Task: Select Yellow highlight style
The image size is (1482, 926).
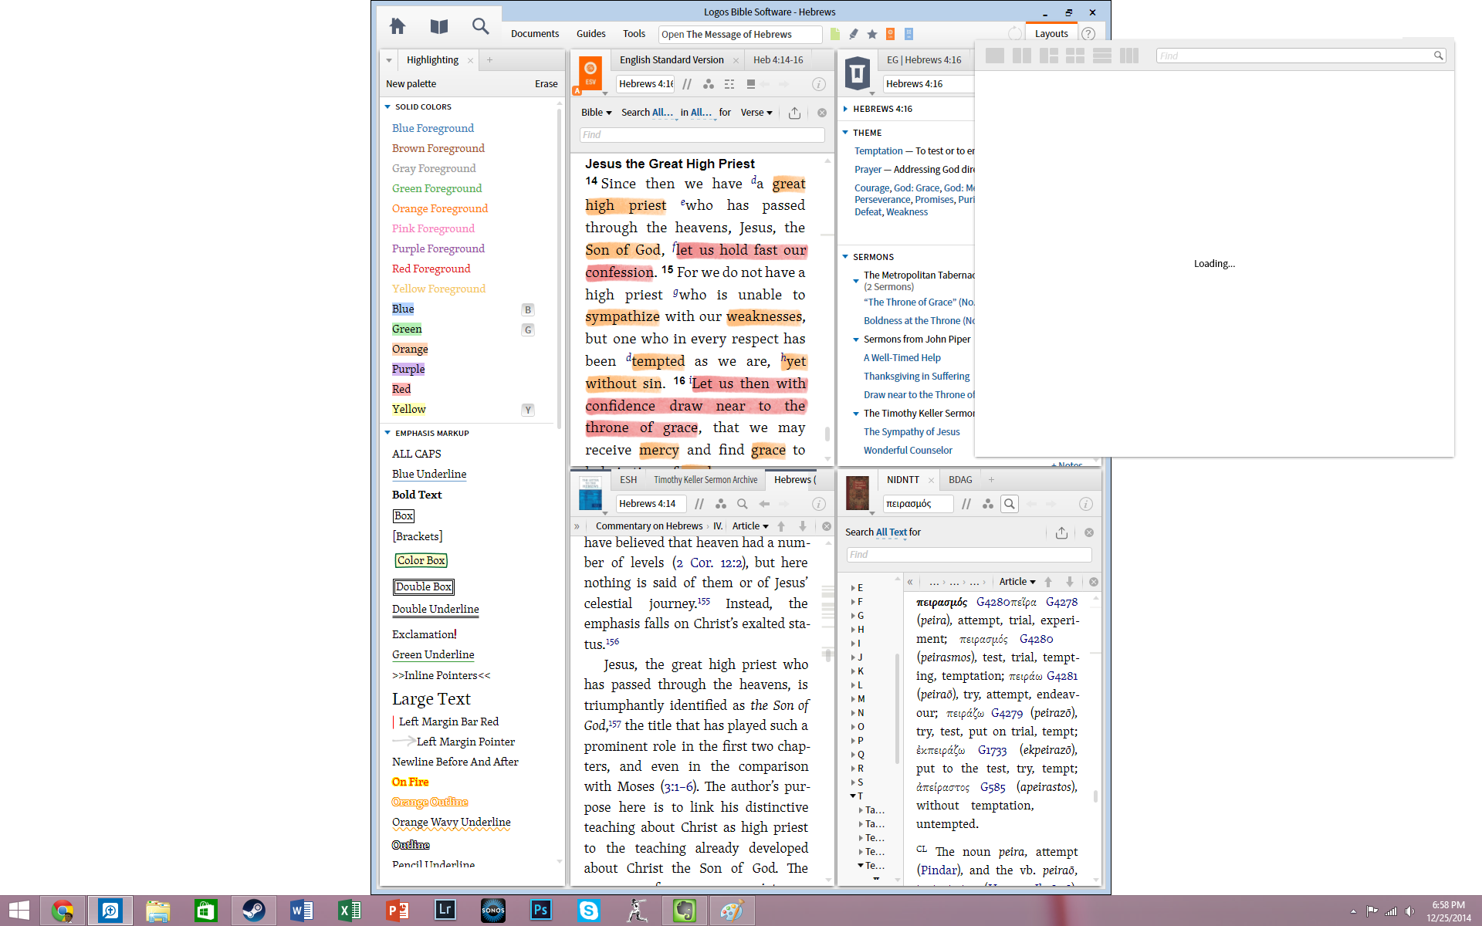Action: pyautogui.click(x=409, y=410)
